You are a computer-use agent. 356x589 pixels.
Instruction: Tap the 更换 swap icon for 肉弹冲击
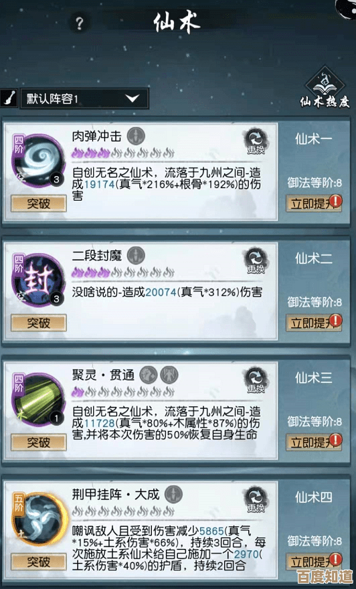(x=256, y=142)
